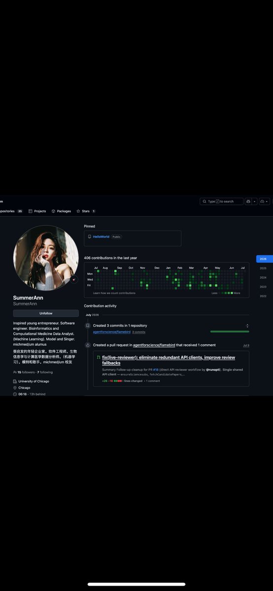This screenshot has height=591, width=273.
Task: Click the Projects table icon
Action: pyautogui.click(x=31, y=211)
